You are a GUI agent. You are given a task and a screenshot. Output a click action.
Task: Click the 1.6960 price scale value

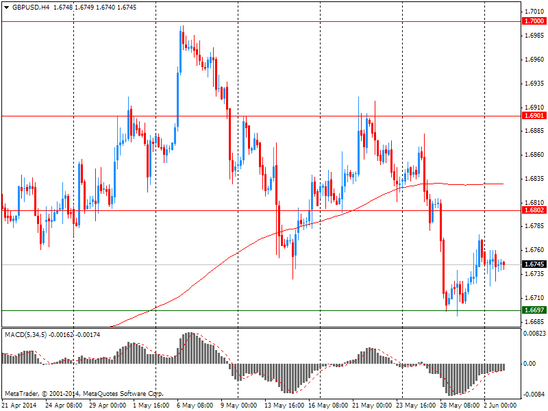click(534, 60)
